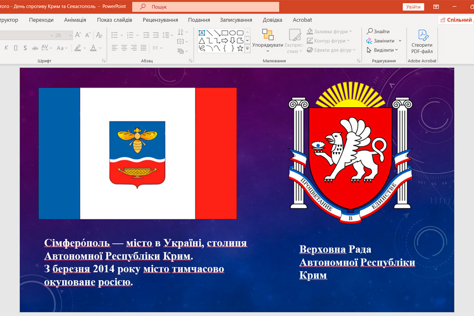Image resolution: width=474 pixels, height=316 pixels.
Task: Open Знайти find tool
Action: pyautogui.click(x=378, y=32)
